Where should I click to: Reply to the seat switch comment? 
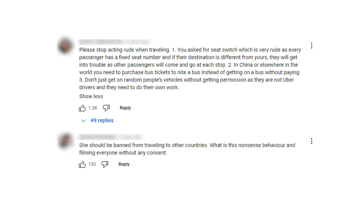(x=125, y=108)
